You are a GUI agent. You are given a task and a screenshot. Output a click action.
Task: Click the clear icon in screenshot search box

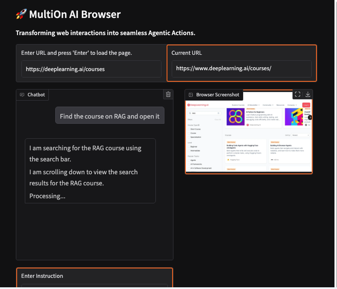click(x=218, y=113)
